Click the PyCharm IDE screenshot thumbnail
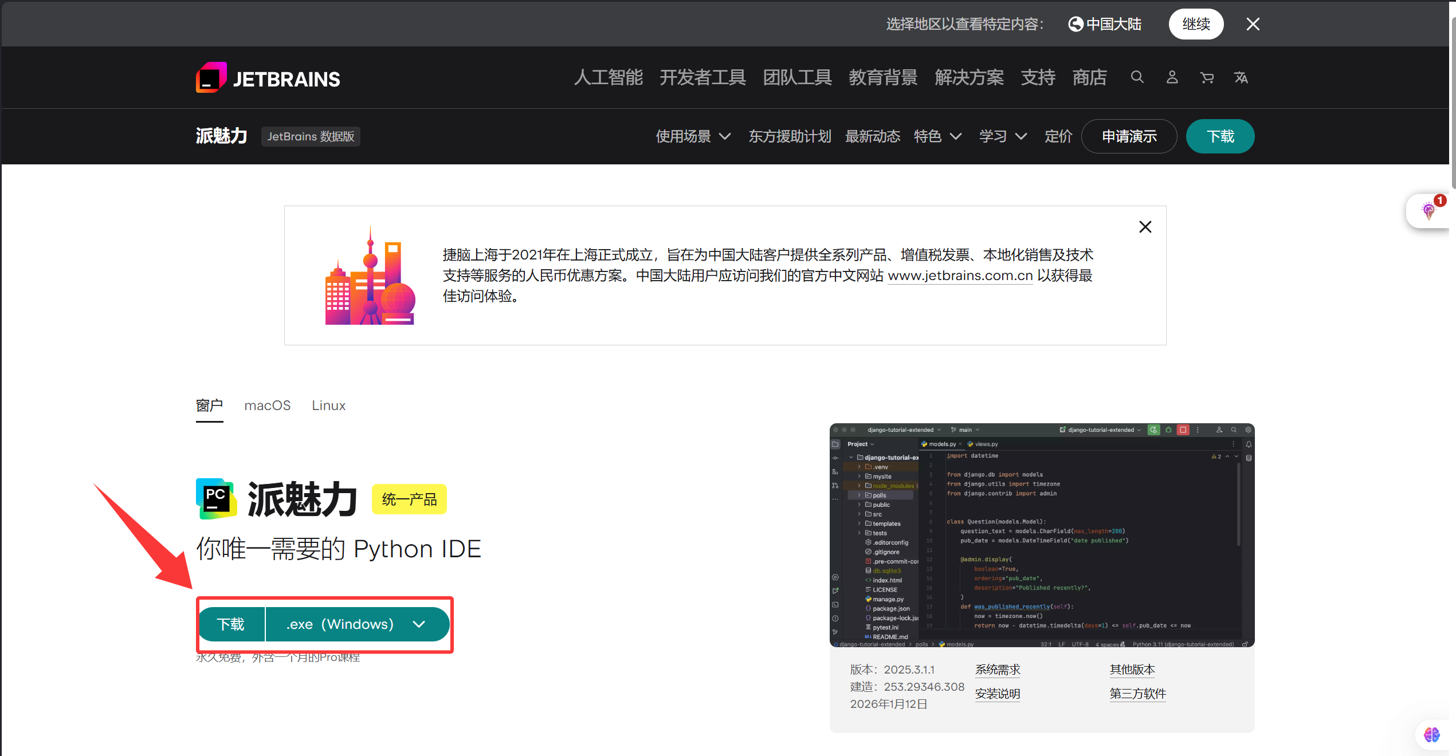 click(x=1042, y=535)
